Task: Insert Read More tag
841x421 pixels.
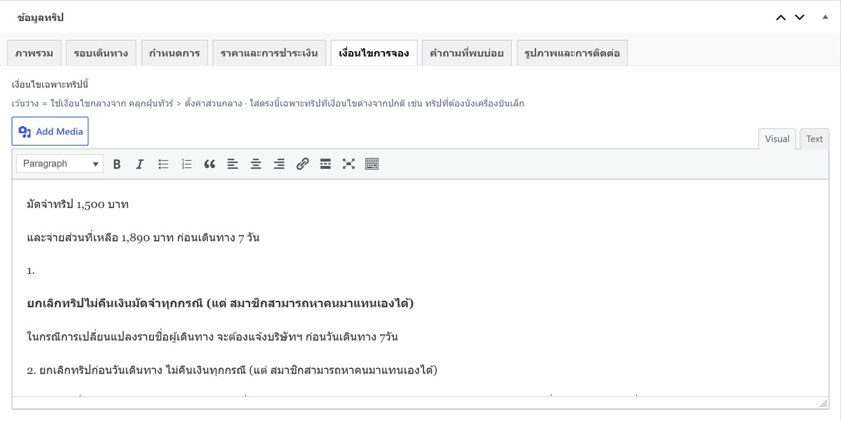Action: point(325,164)
